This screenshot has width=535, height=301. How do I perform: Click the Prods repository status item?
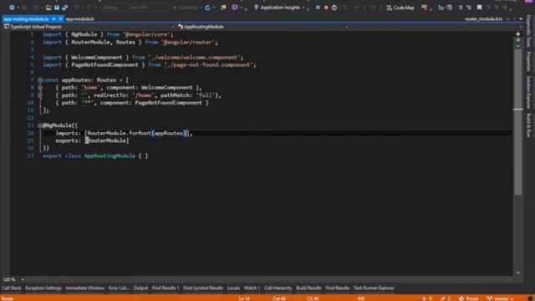(469, 298)
